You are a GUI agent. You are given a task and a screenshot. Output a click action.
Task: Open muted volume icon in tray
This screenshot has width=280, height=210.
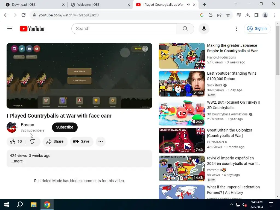pyautogui.click(x=245, y=205)
